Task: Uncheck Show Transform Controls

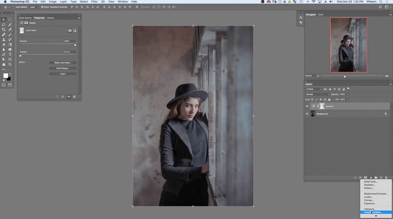Action: click(x=42, y=7)
